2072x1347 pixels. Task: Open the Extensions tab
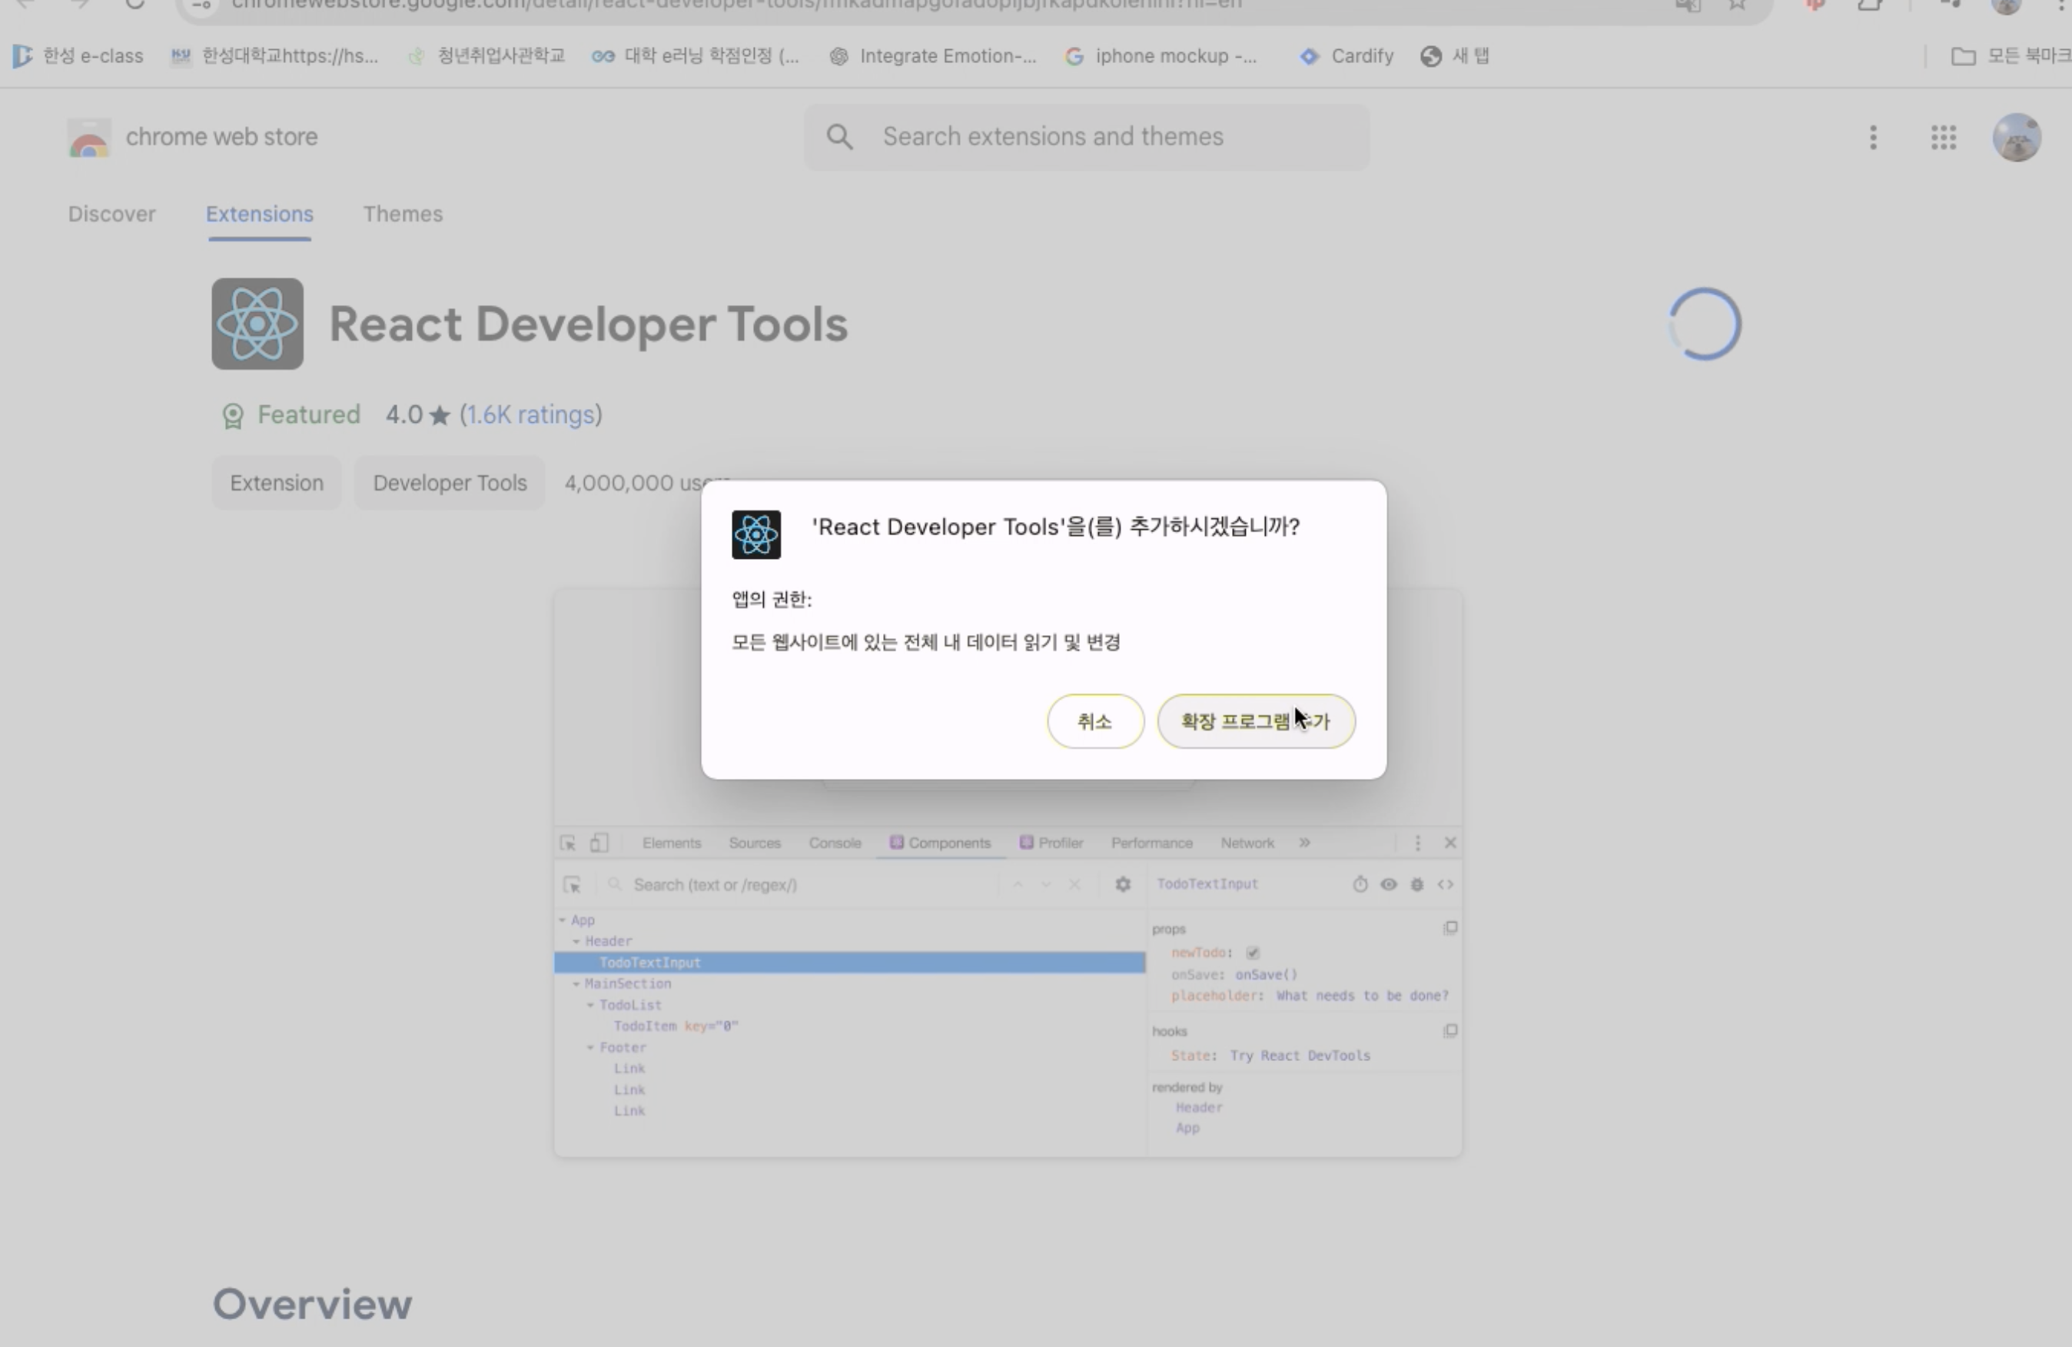click(x=260, y=215)
